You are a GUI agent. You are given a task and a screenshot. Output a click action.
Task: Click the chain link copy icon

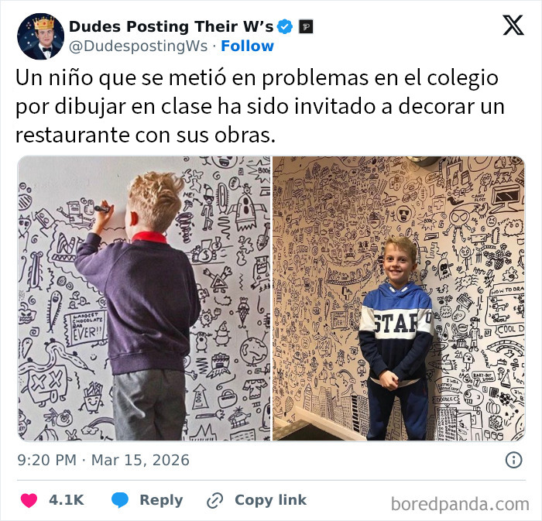pos(214,501)
